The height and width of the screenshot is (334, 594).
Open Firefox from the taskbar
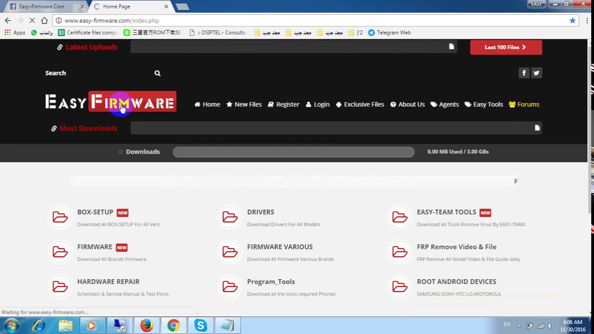pyautogui.click(x=147, y=326)
